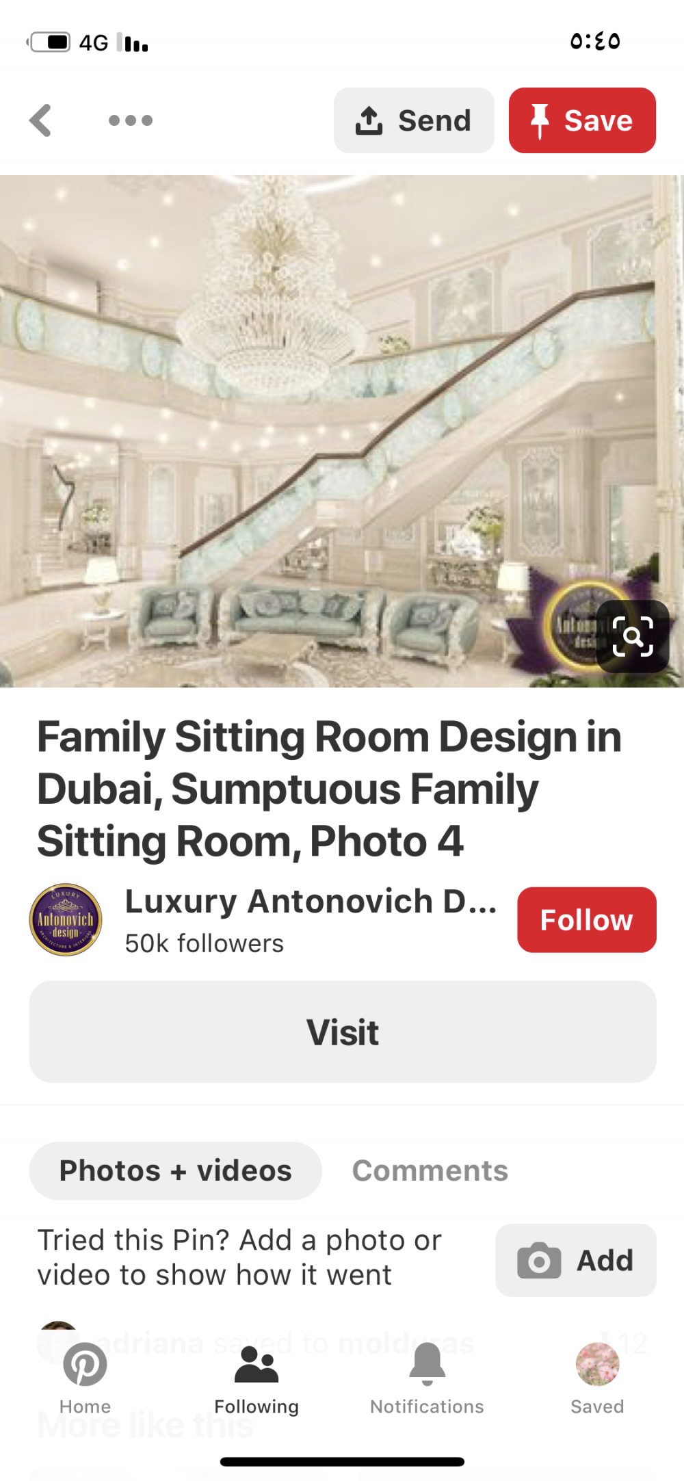Follow Luxury Antonovich Design account
684x1481 pixels.
(x=586, y=919)
